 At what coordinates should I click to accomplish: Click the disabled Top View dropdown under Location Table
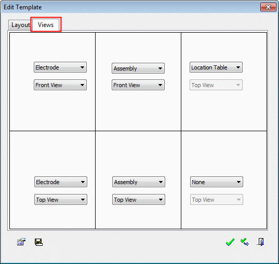pyautogui.click(x=216, y=85)
